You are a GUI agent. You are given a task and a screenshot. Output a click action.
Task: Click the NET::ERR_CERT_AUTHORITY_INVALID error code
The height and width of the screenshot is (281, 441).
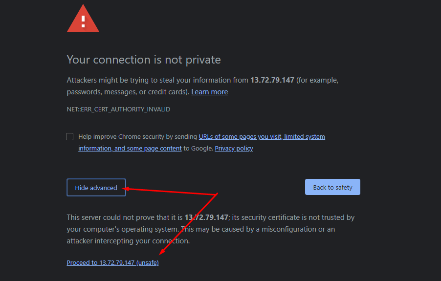(x=118, y=109)
